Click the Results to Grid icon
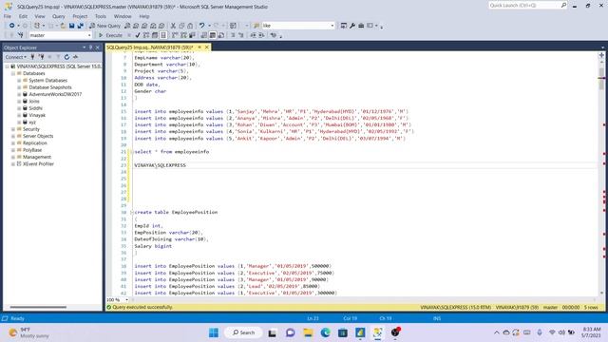This screenshot has height=342, width=608. (213, 35)
